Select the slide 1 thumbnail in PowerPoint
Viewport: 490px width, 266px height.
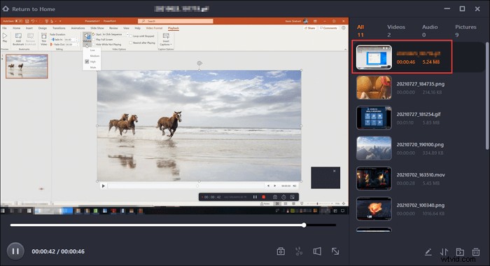click(27, 66)
